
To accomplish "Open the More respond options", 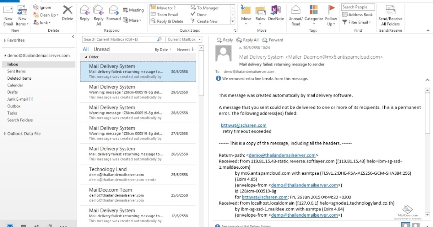I will pyautogui.click(x=132, y=20).
